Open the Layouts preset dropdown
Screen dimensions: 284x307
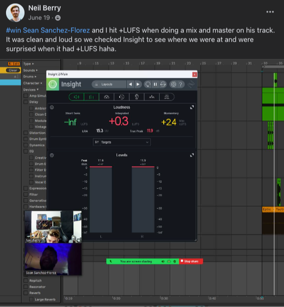pos(109,84)
